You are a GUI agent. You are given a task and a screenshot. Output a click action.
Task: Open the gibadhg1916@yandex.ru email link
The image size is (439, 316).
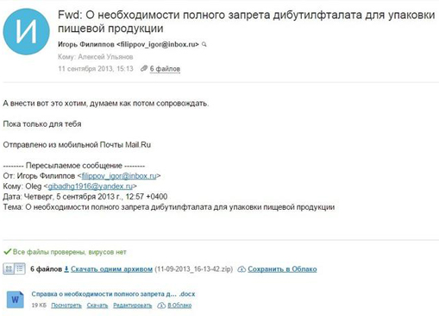(x=91, y=186)
